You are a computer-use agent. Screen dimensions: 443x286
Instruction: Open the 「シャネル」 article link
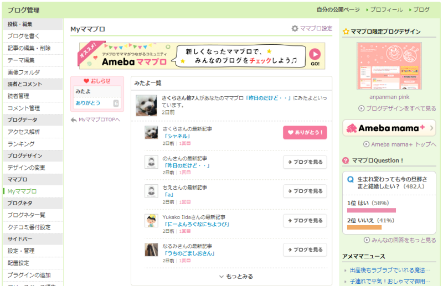click(177, 136)
